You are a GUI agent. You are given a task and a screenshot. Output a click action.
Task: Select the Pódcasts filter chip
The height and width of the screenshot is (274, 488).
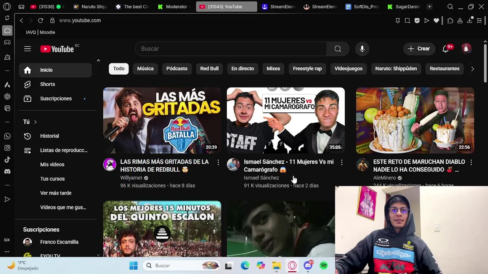click(177, 68)
